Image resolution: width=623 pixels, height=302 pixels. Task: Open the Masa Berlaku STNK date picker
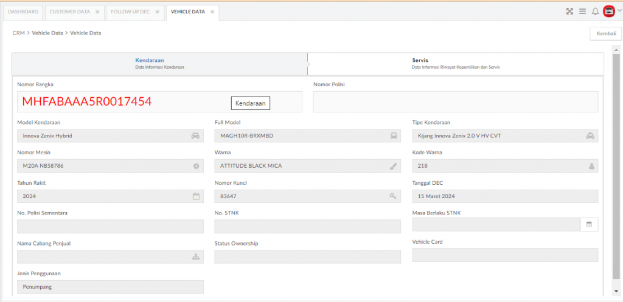(589, 224)
